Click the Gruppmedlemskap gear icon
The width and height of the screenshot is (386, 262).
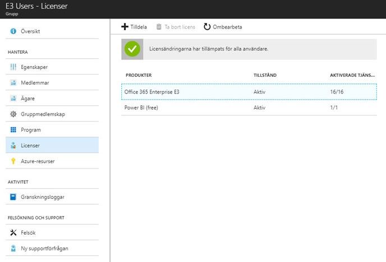13,114
